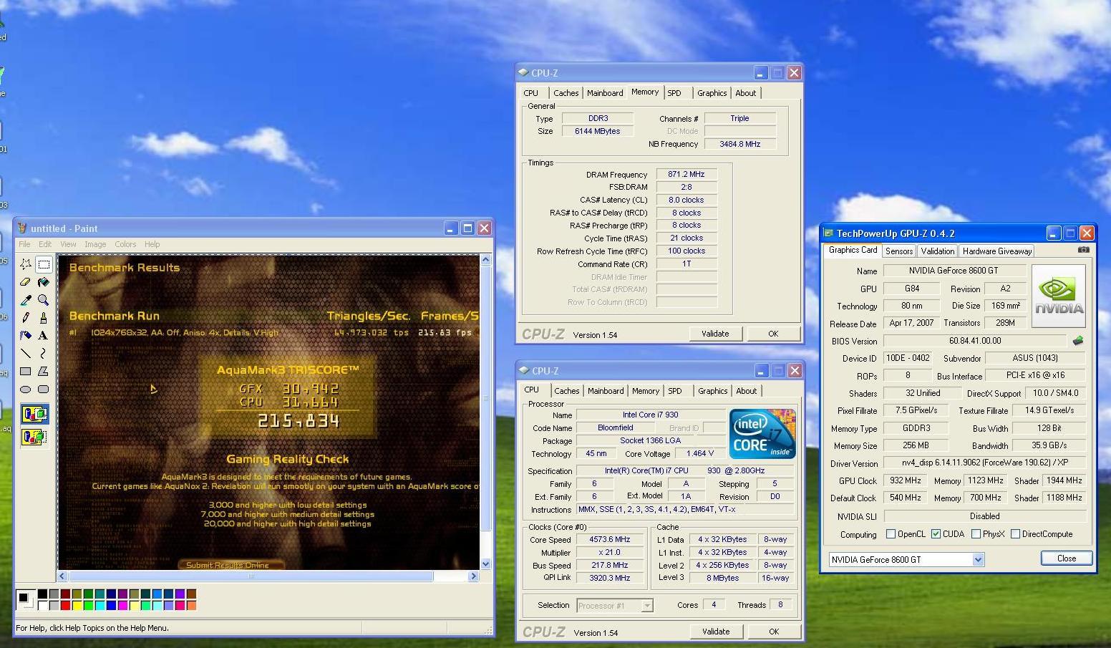Screen dimensions: 1111x648
Task: Open the File menu in Paint
Action: [x=24, y=244]
